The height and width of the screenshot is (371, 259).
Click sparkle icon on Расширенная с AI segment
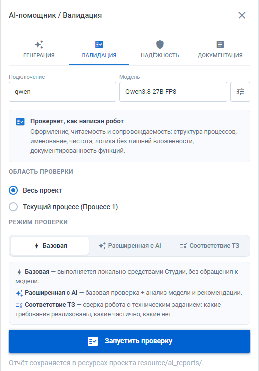(102, 246)
